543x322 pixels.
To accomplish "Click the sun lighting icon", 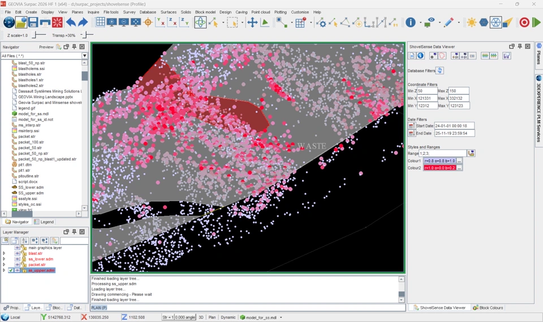I will click(471, 23).
